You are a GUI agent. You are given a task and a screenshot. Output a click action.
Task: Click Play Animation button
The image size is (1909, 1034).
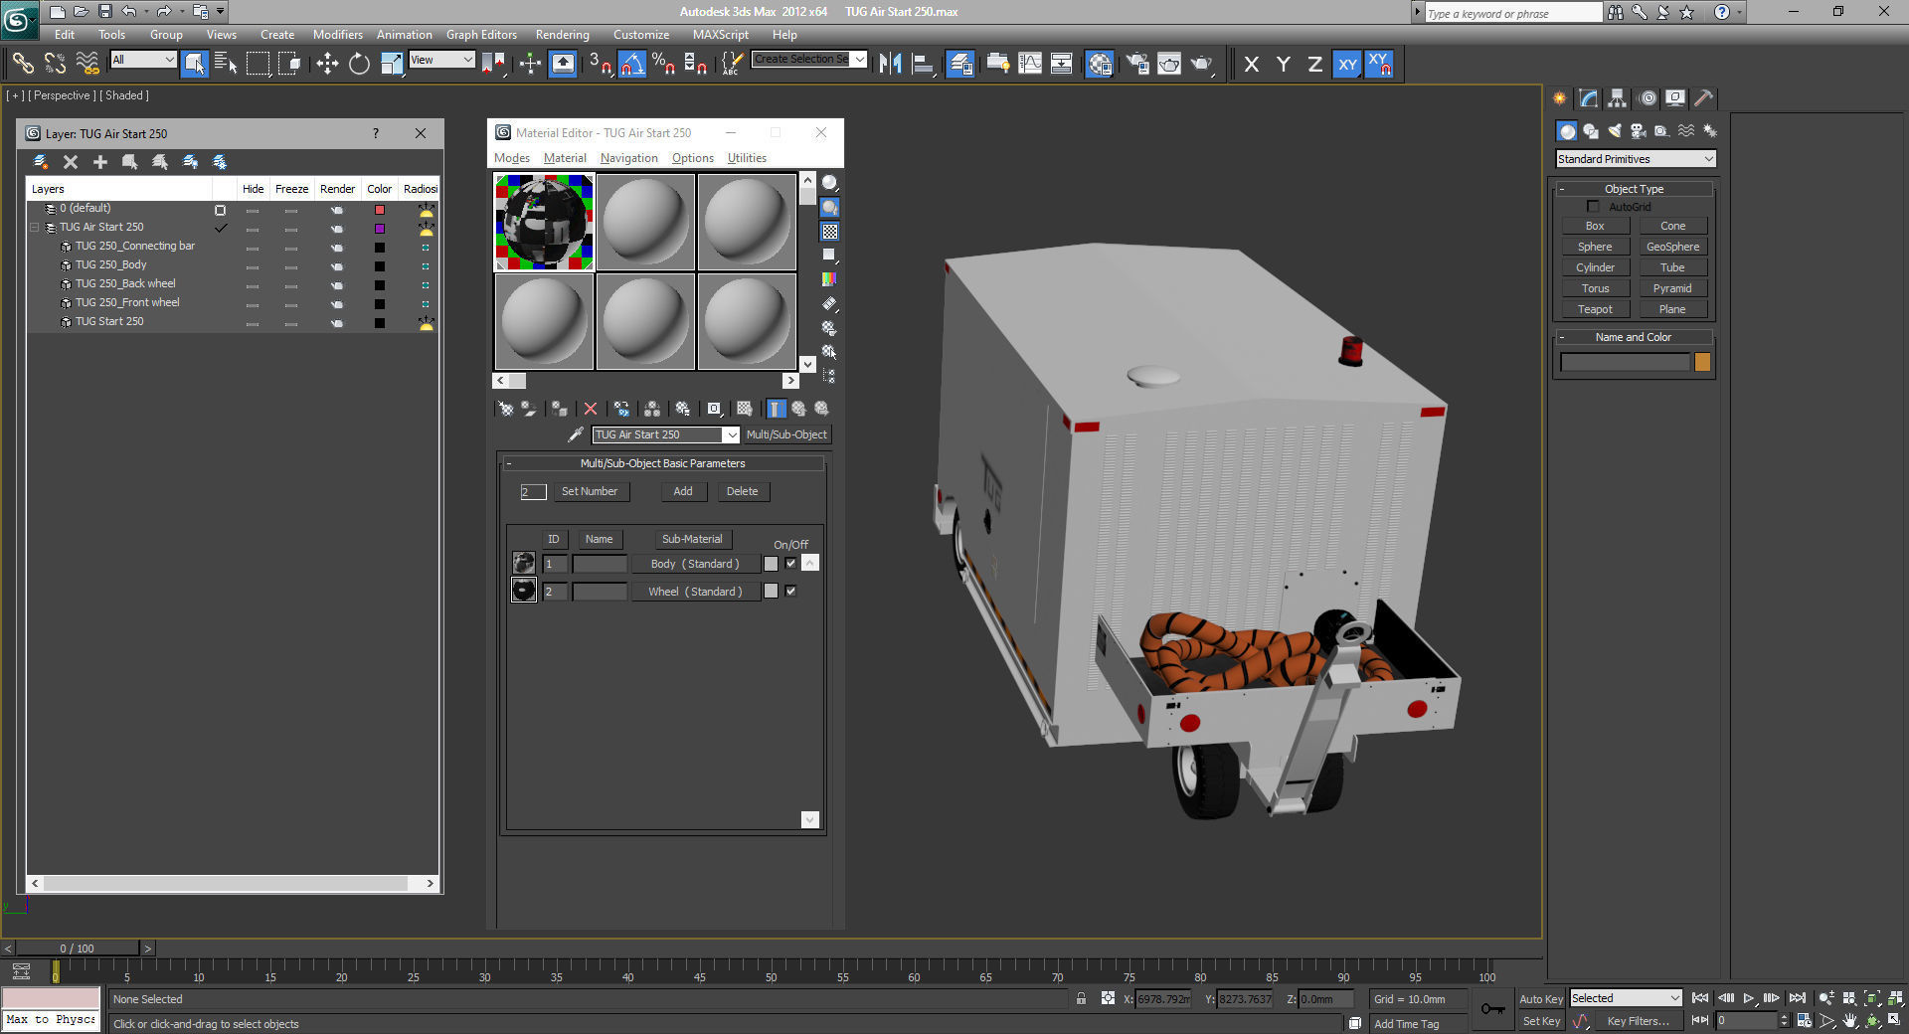[1749, 998]
